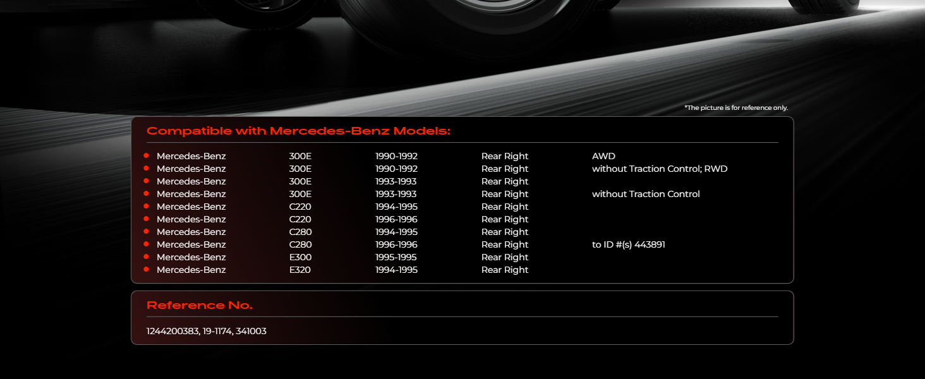
Task: Select the 'to ID #(s) 443891' note
Action: [x=628, y=244]
